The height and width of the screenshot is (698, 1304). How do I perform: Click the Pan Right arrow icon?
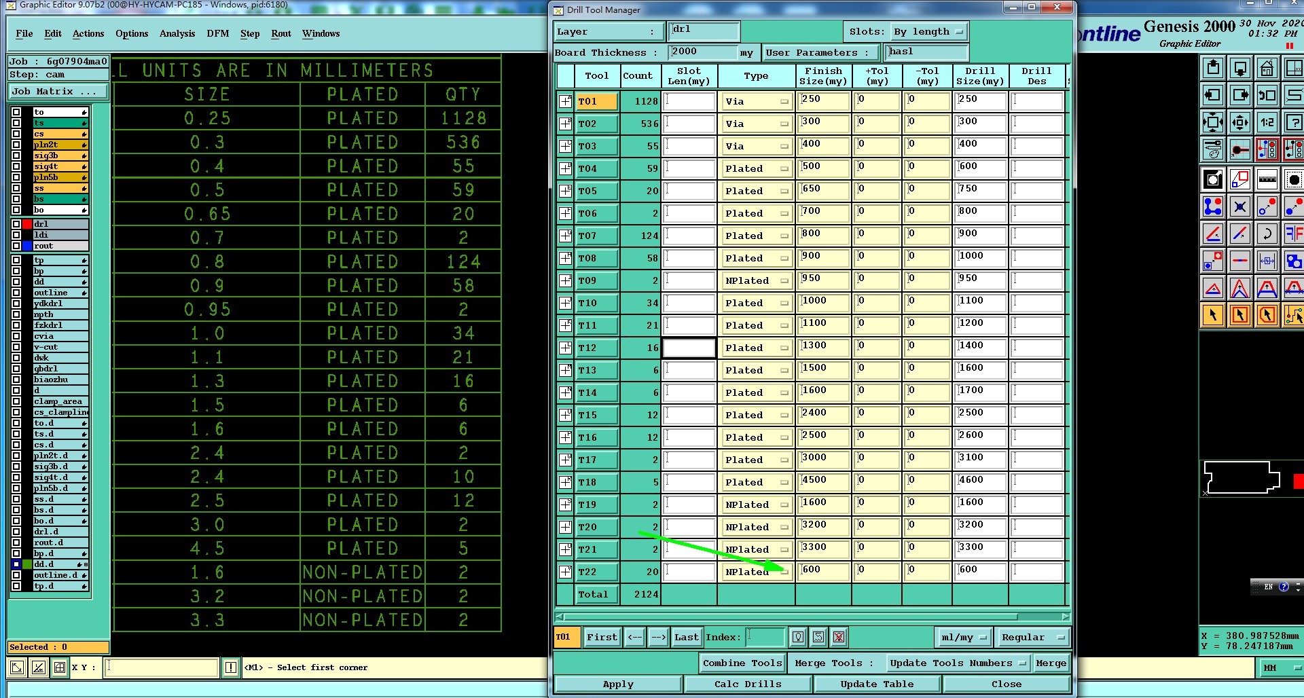[x=1240, y=95]
